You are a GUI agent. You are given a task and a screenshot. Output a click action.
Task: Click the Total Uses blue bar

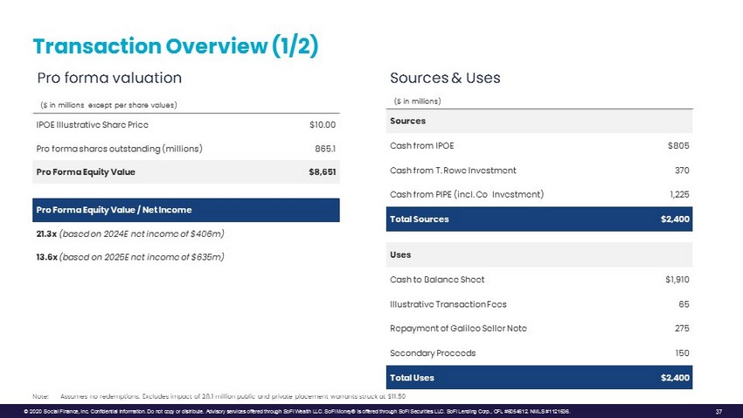click(539, 378)
